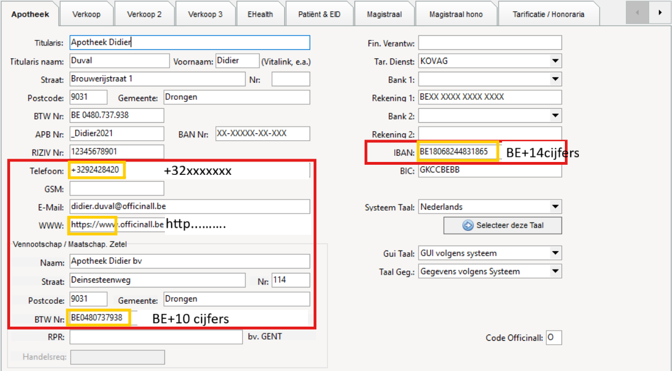Screen dimensions: 672x371
Task: Open the Verkoop 2 tab
Action: [x=144, y=14]
